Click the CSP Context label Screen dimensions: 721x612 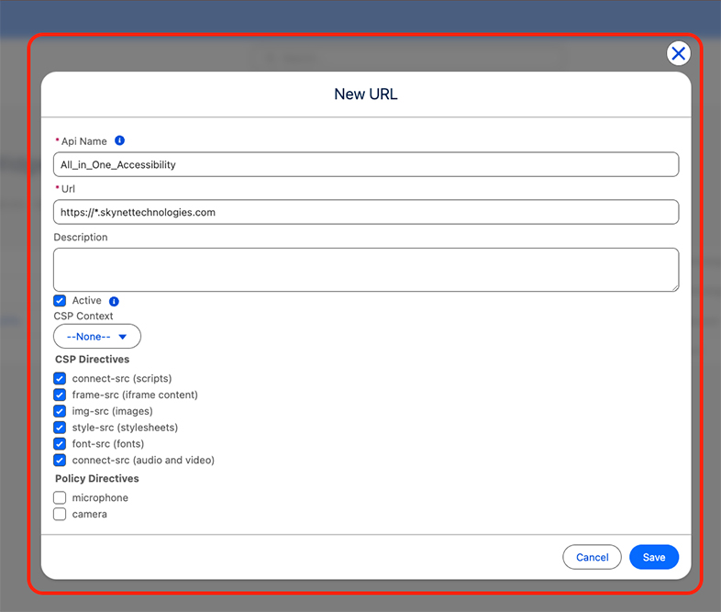coord(83,316)
